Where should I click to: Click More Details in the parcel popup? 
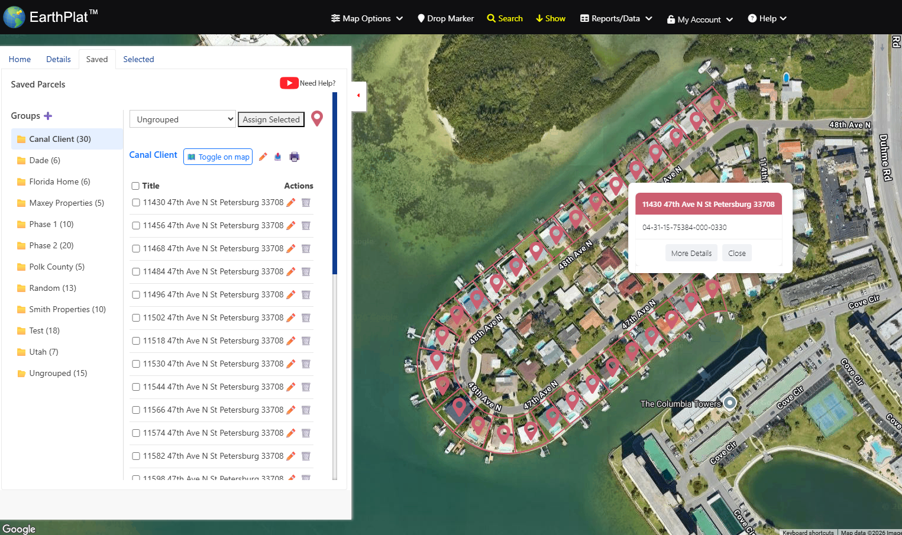[691, 252]
